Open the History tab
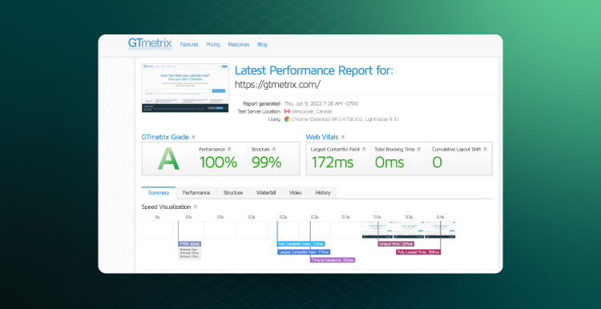The width and height of the screenshot is (601, 309). (x=323, y=193)
